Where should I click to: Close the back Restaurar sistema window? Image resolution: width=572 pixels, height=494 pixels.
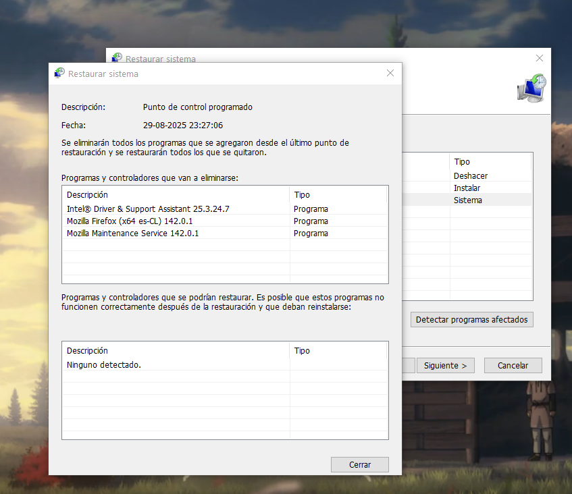pyautogui.click(x=540, y=58)
